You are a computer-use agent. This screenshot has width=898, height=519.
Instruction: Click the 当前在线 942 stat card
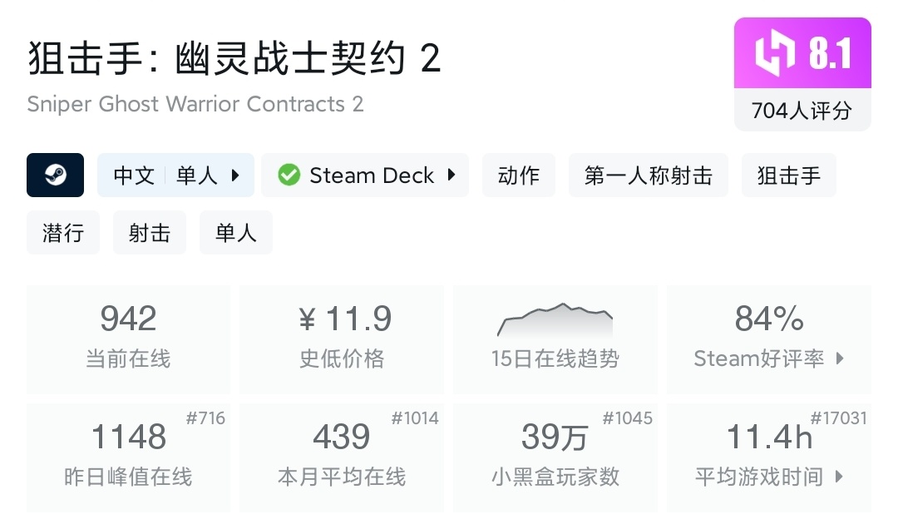click(x=128, y=339)
